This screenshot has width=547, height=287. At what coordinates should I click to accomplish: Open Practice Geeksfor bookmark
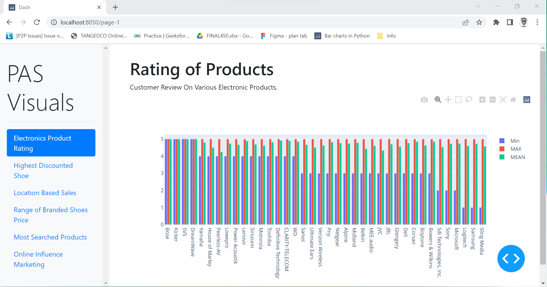[162, 36]
